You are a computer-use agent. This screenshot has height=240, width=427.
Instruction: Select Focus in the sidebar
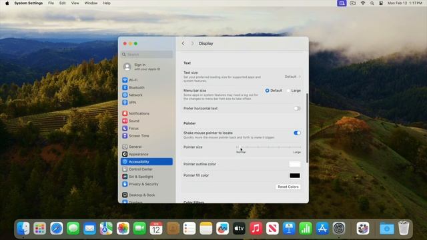147,128
